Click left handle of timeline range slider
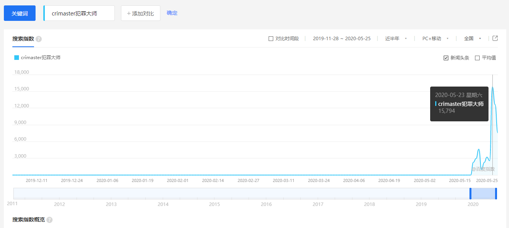 click(470, 194)
